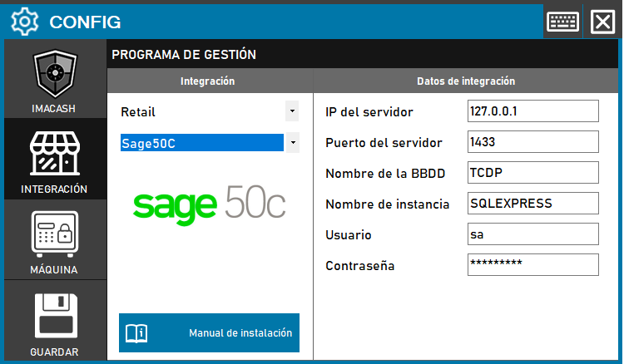624x364 pixels.
Task: Close the CONFIG window
Action: point(602,21)
